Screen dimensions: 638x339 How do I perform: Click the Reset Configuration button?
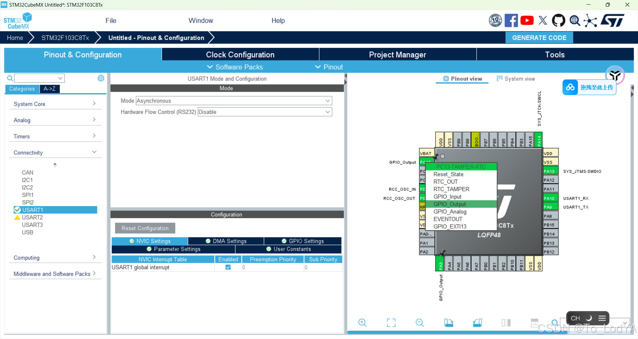[145, 228]
